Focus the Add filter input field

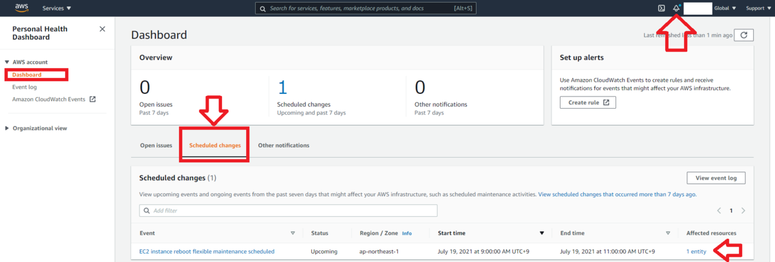click(x=288, y=211)
